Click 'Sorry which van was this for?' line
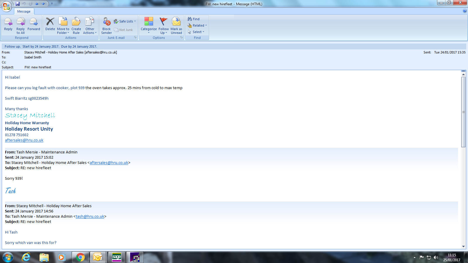The image size is (468, 263). click(31, 243)
